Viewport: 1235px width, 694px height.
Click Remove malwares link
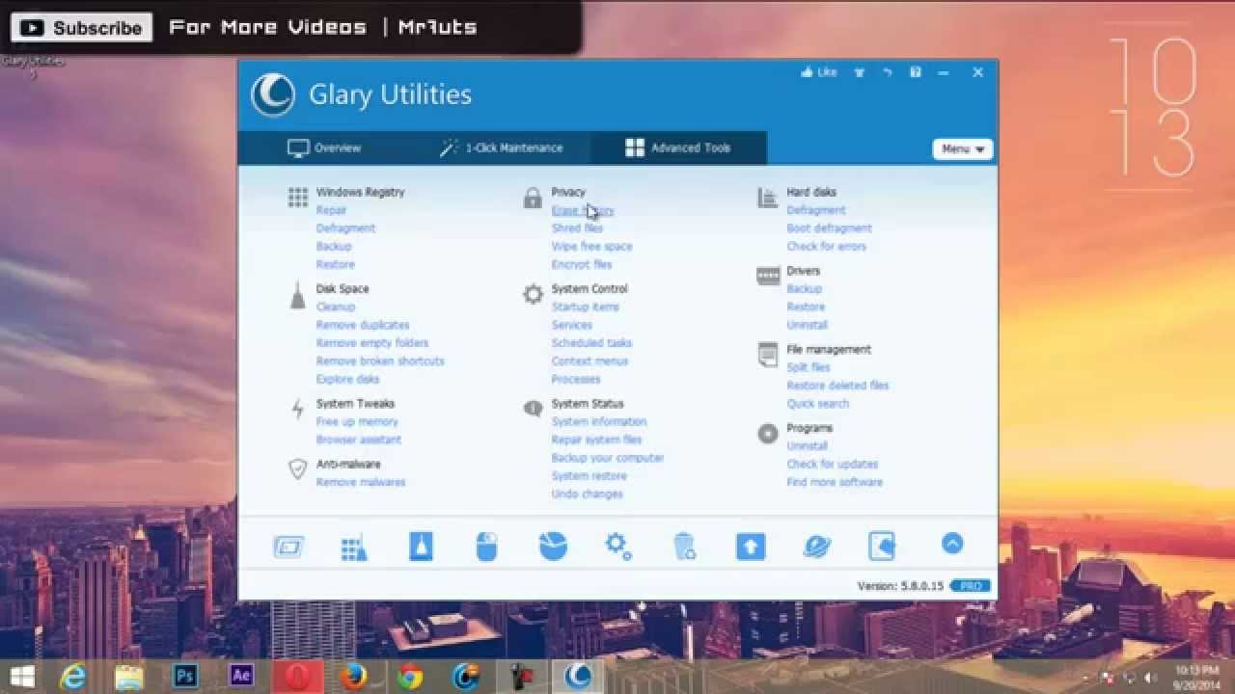click(x=361, y=482)
